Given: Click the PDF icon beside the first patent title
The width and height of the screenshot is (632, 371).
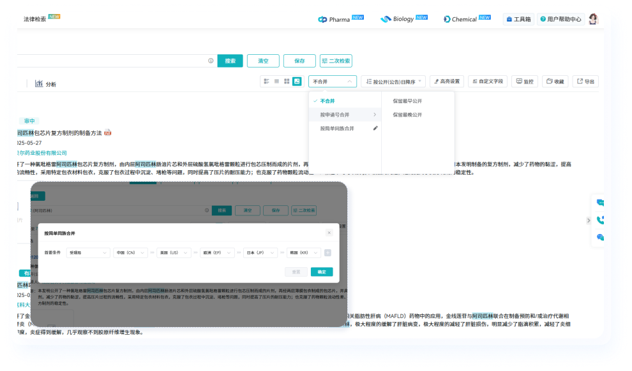Looking at the screenshot, I should pos(108,133).
